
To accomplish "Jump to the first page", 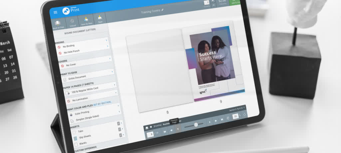I will point(165,131).
